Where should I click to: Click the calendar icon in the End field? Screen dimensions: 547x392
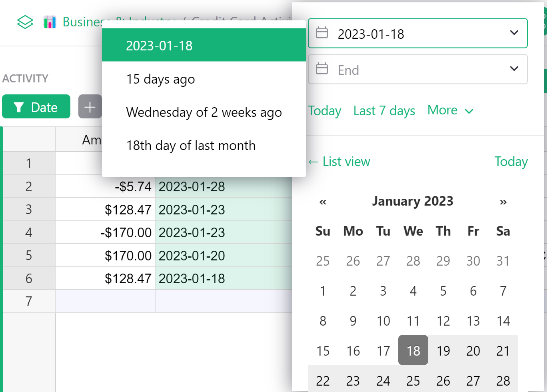click(x=322, y=69)
